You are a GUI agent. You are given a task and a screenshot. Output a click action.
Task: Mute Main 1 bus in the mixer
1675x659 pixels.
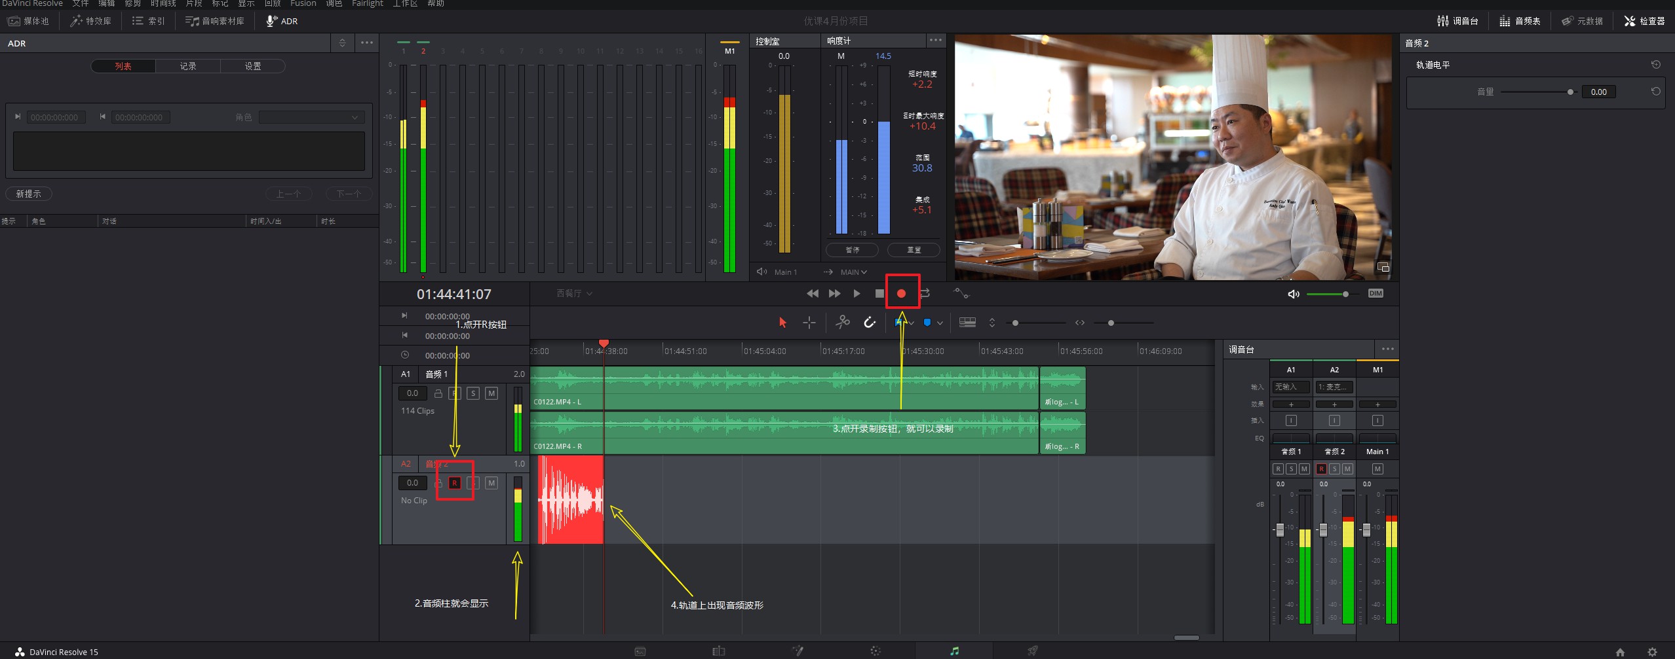pyautogui.click(x=1377, y=469)
